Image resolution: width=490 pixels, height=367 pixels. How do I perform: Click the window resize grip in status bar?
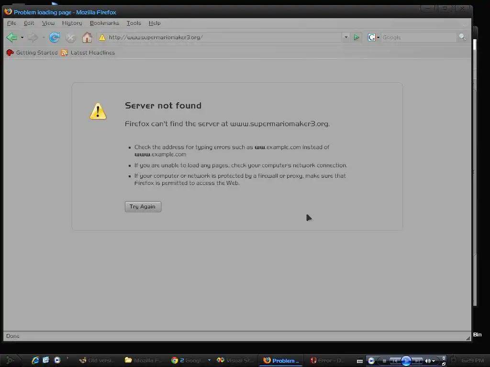tap(468, 338)
